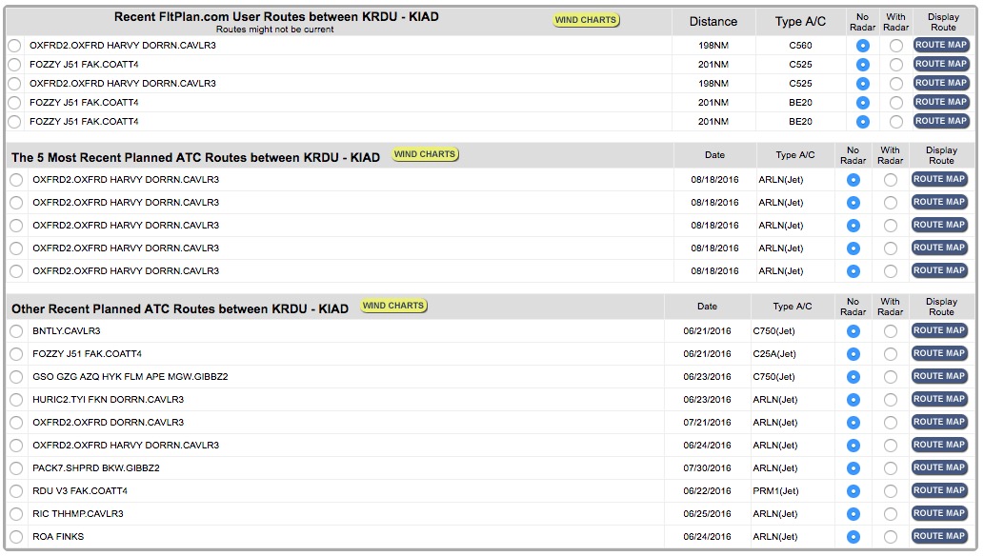Open Wind Charts for Other Recent Planned Routes

pyautogui.click(x=393, y=306)
